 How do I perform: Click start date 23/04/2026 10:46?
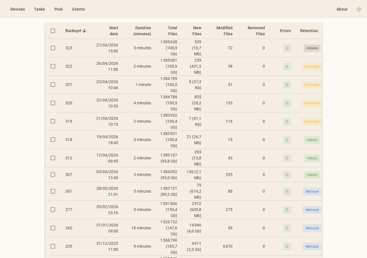107,85
